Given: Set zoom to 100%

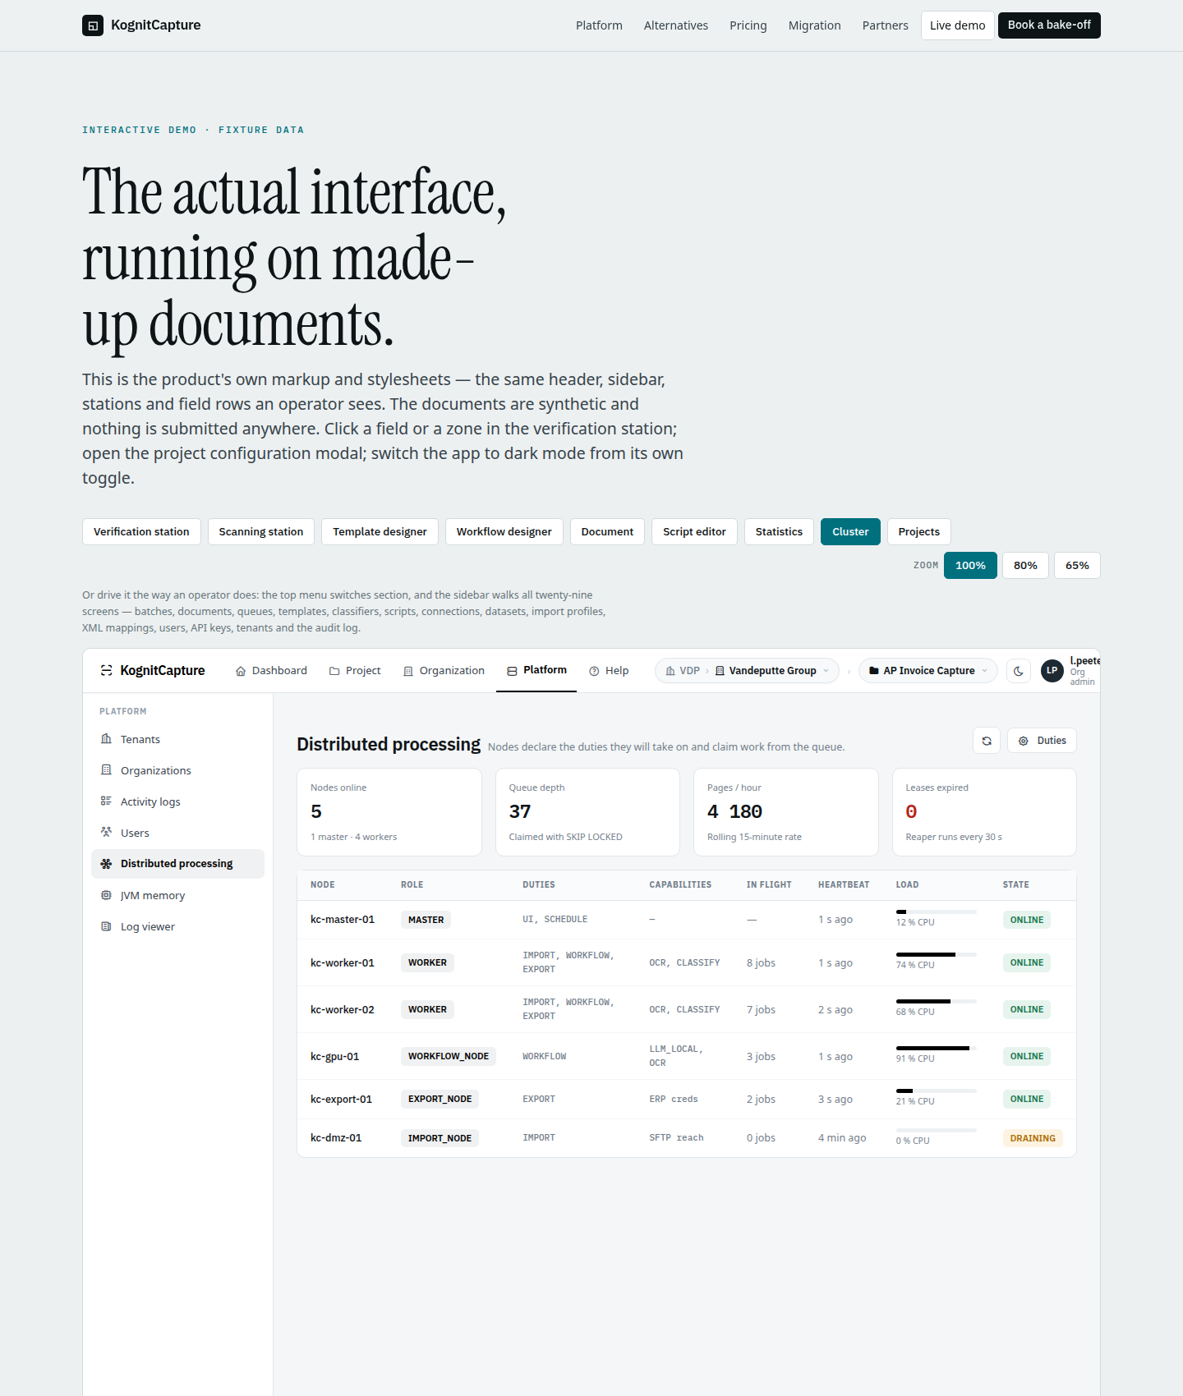Looking at the screenshot, I should tap(970, 566).
